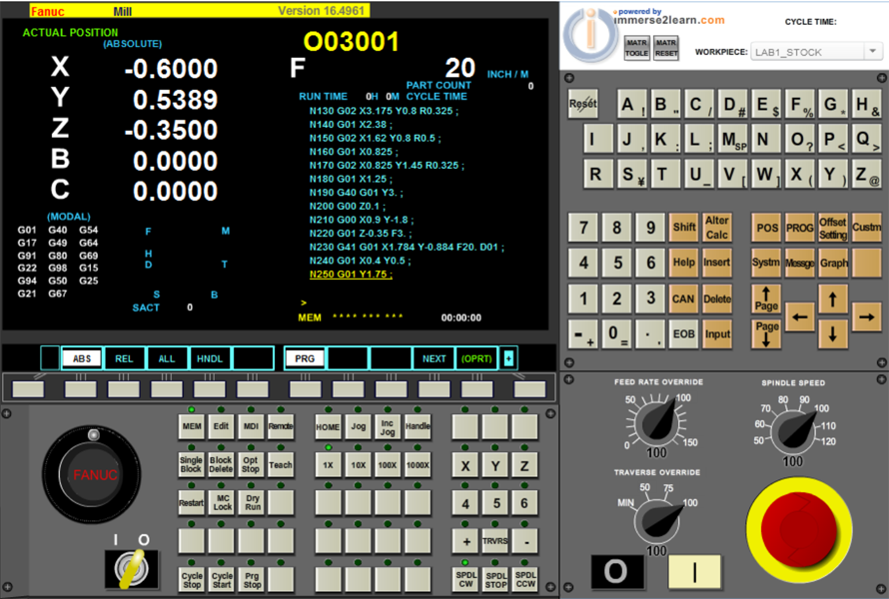Select 1000X increment button
889x599 pixels.
pyautogui.click(x=418, y=464)
